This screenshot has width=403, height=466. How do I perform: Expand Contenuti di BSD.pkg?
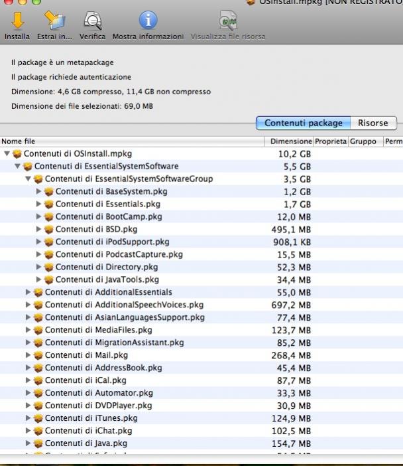tap(38, 229)
